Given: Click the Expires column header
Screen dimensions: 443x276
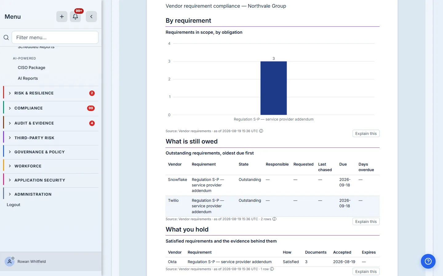Looking at the screenshot, I should point(369,252).
